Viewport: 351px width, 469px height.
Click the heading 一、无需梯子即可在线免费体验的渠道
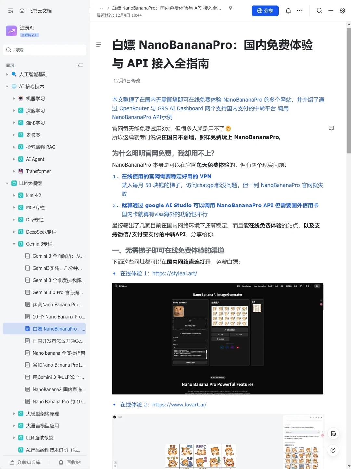pos(168,250)
